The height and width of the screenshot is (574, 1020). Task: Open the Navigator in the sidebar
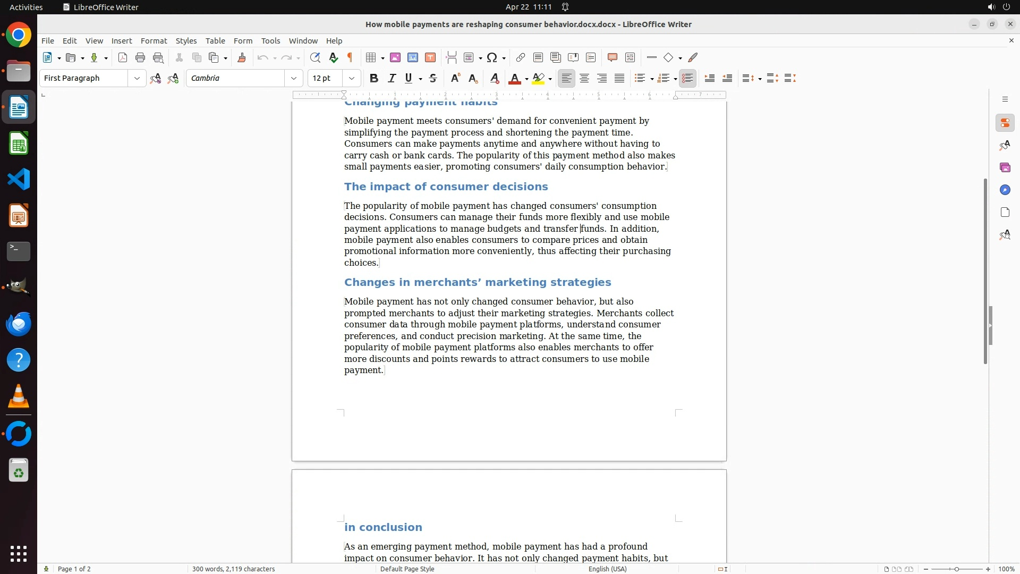click(1005, 190)
